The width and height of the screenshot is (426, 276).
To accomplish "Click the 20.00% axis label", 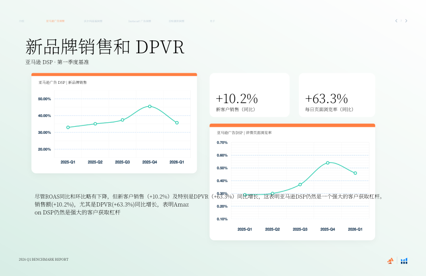I will tap(44, 150).
